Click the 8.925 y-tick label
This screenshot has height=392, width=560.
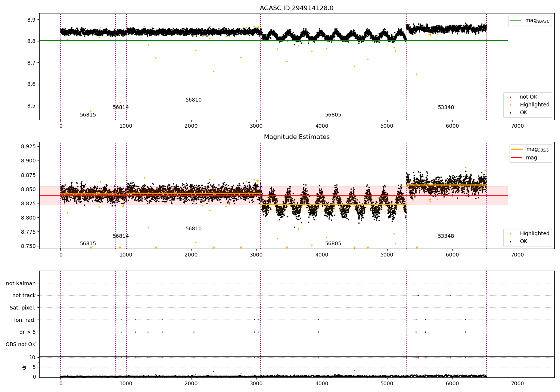click(28, 146)
